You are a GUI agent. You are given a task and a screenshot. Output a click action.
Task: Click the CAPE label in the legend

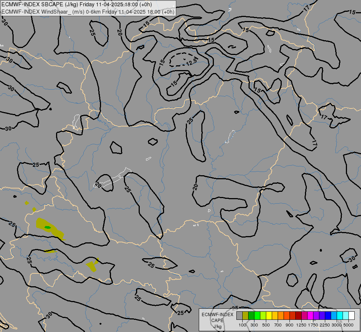coord(217,321)
